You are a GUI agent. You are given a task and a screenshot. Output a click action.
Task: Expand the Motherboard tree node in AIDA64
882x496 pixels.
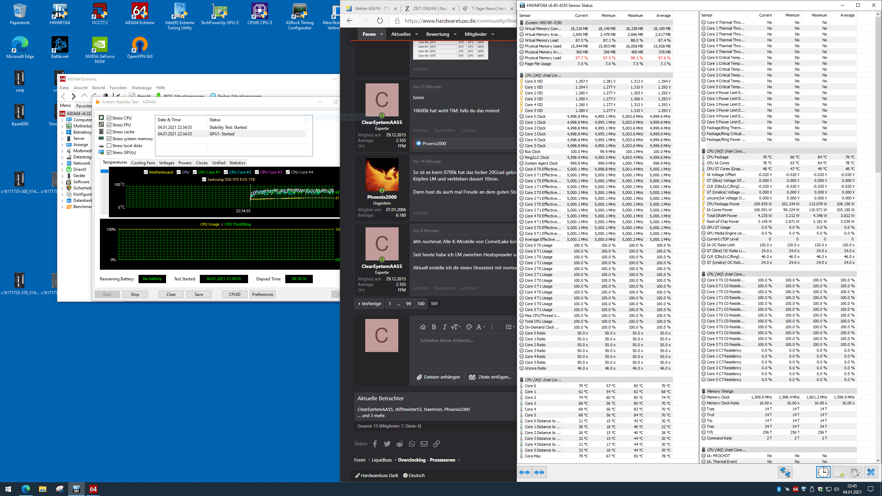[x=62, y=126]
